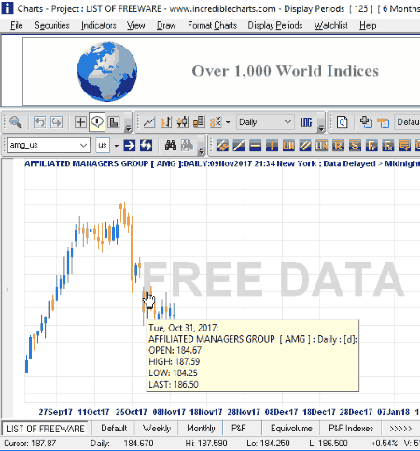The width and height of the screenshot is (420, 451).
Task: Select the LIST OF FREEWARE tab
Action: coord(46,429)
